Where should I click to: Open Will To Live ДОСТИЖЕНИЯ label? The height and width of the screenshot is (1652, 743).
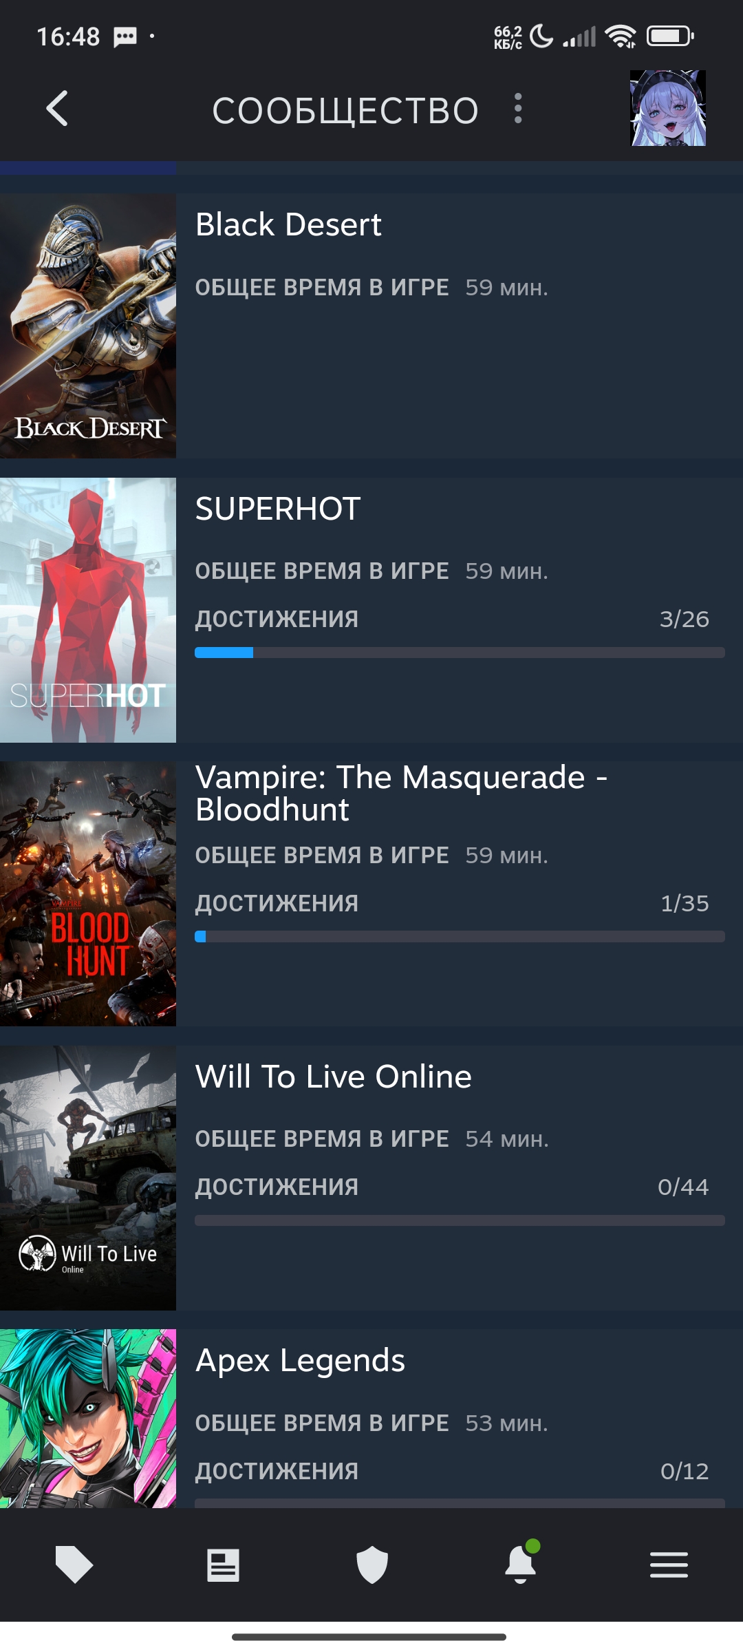[x=277, y=1187]
